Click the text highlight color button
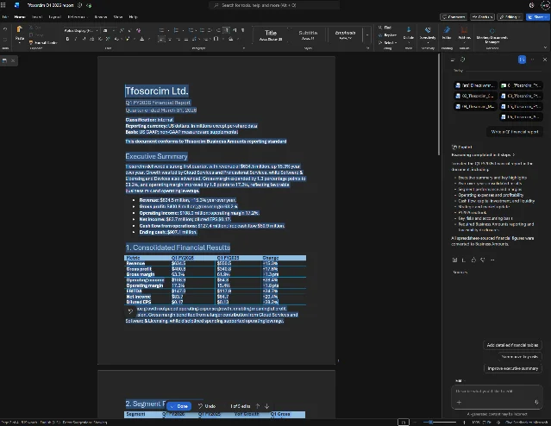This screenshot has height=426, width=551. coord(128,39)
